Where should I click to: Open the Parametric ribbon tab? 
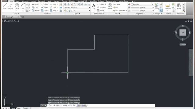[42, 1]
